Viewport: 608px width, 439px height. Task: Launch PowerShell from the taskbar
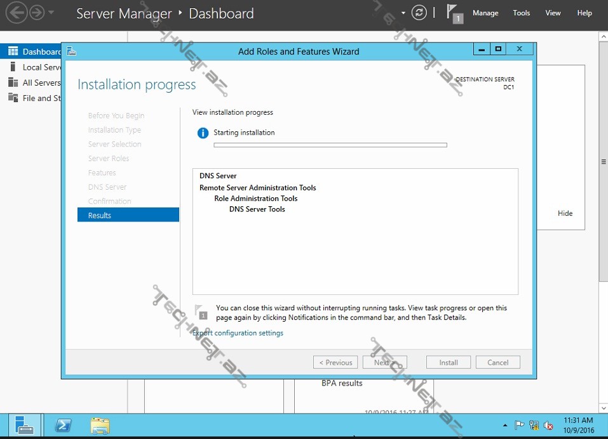[63, 425]
